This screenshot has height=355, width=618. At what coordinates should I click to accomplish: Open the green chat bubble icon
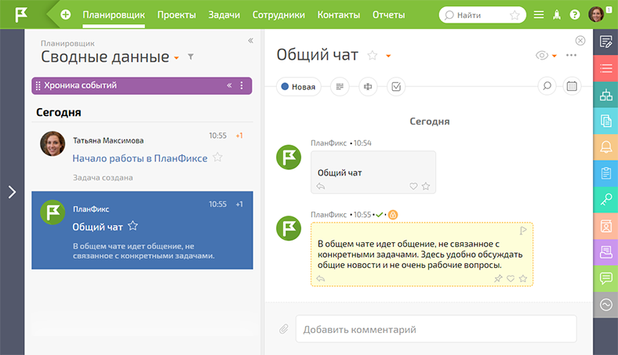(605, 278)
